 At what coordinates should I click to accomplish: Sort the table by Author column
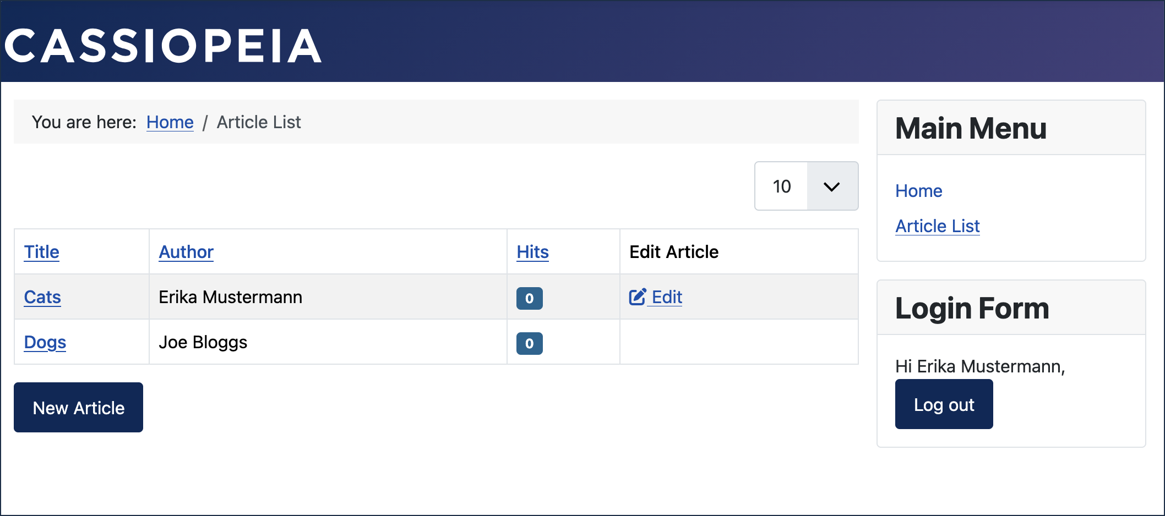click(186, 252)
